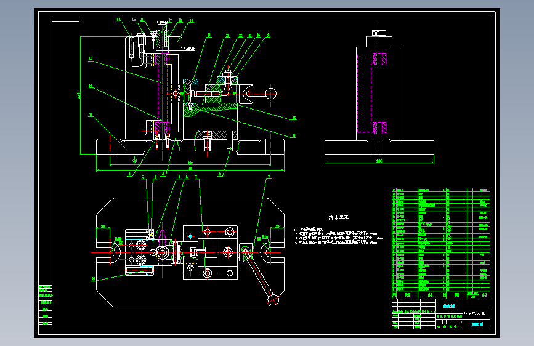Screen dimensions: 534x346
Task: Select part balloon number 1 below front view
Action: tap(129, 174)
